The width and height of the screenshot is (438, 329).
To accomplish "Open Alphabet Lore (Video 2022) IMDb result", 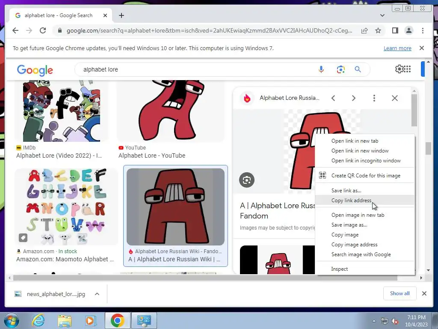I will (59, 156).
